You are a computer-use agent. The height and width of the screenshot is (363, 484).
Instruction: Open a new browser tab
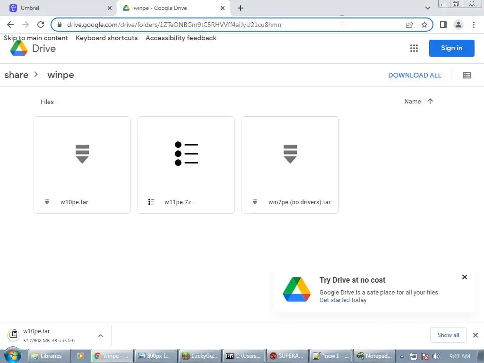pyautogui.click(x=241, y=8)
